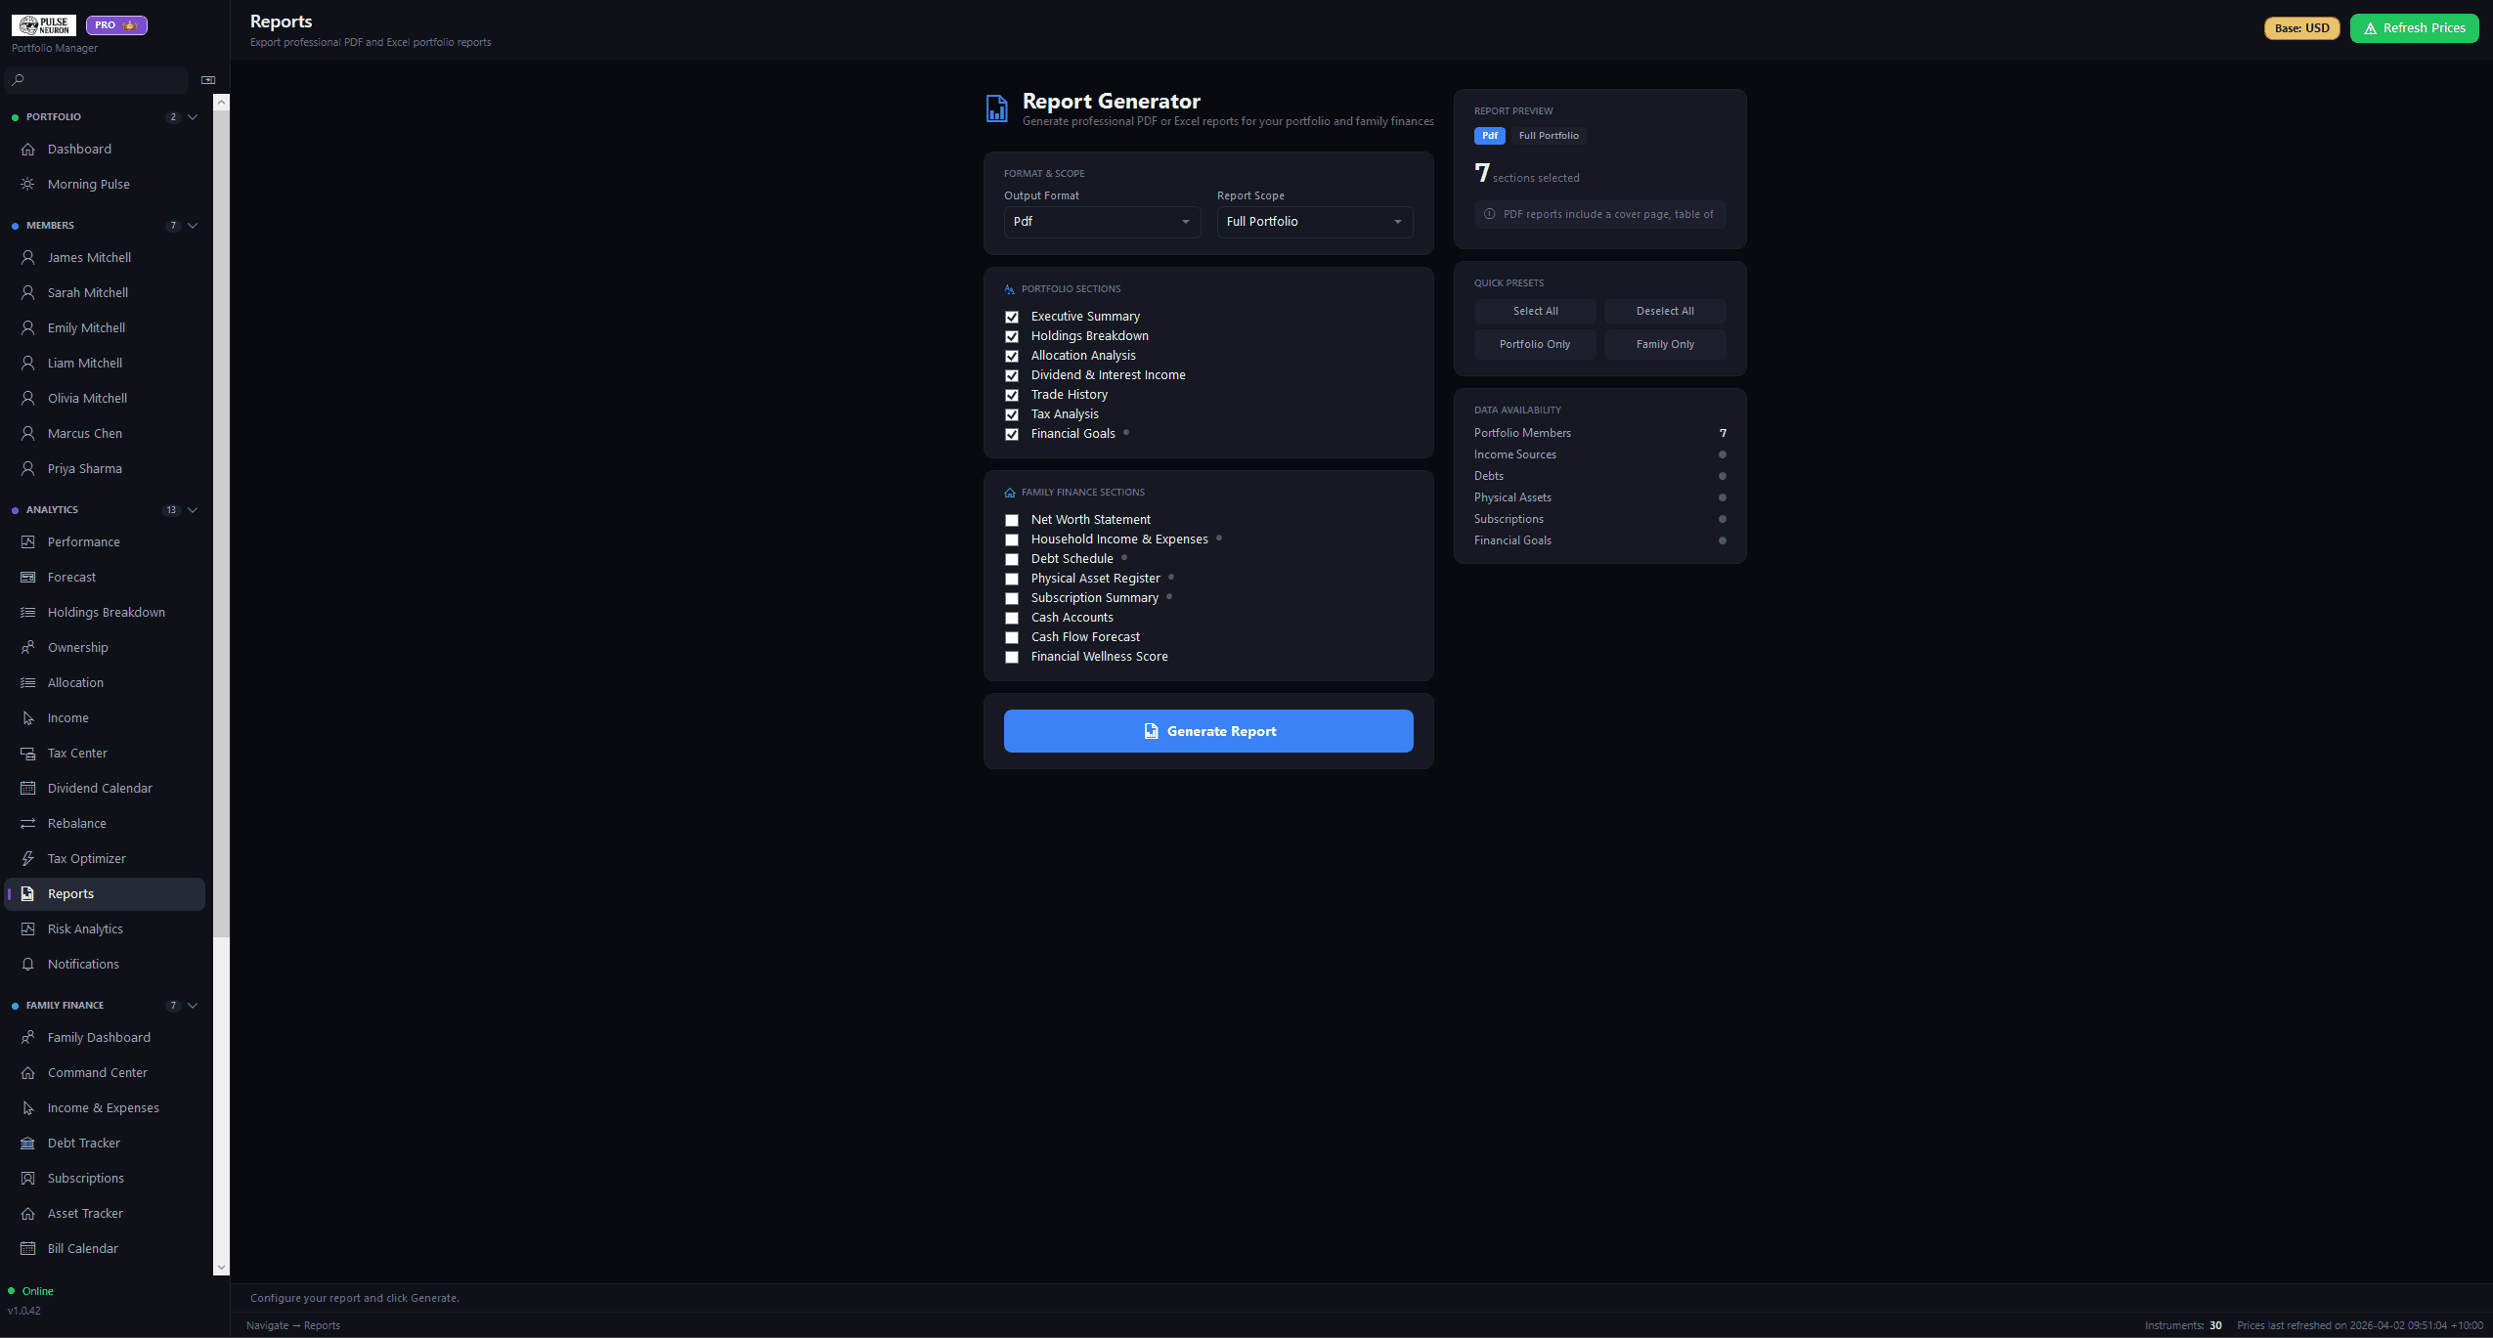Switch to Full Portfolio preview tab
Viewport: 2493px width, 1338px height.
click(1549, 136)
